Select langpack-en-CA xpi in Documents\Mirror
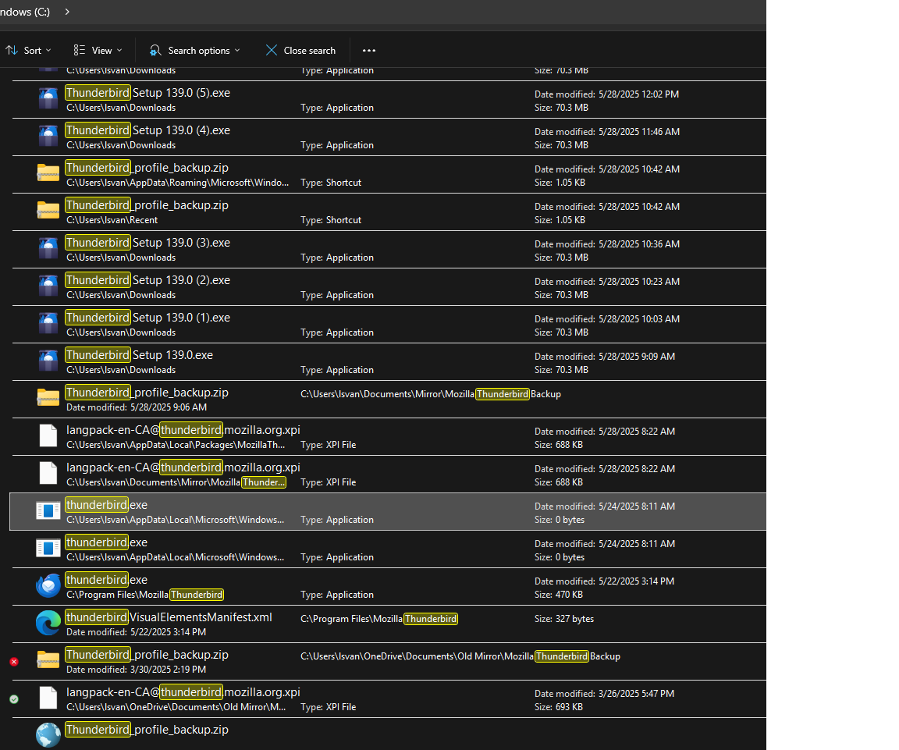The height and width of the screenshot is (750, 899). (183, 467)
